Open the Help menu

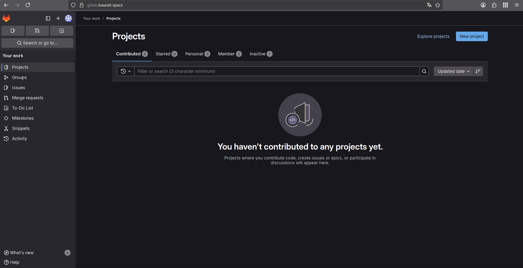pyautogui.click(x=12, y=262)
